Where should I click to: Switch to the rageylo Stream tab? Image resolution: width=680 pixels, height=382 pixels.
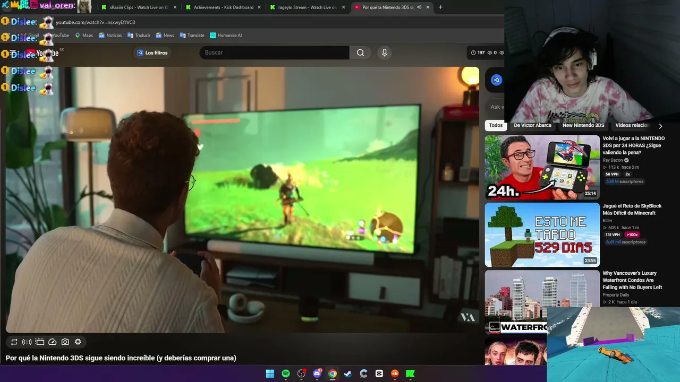coord(308,7)
